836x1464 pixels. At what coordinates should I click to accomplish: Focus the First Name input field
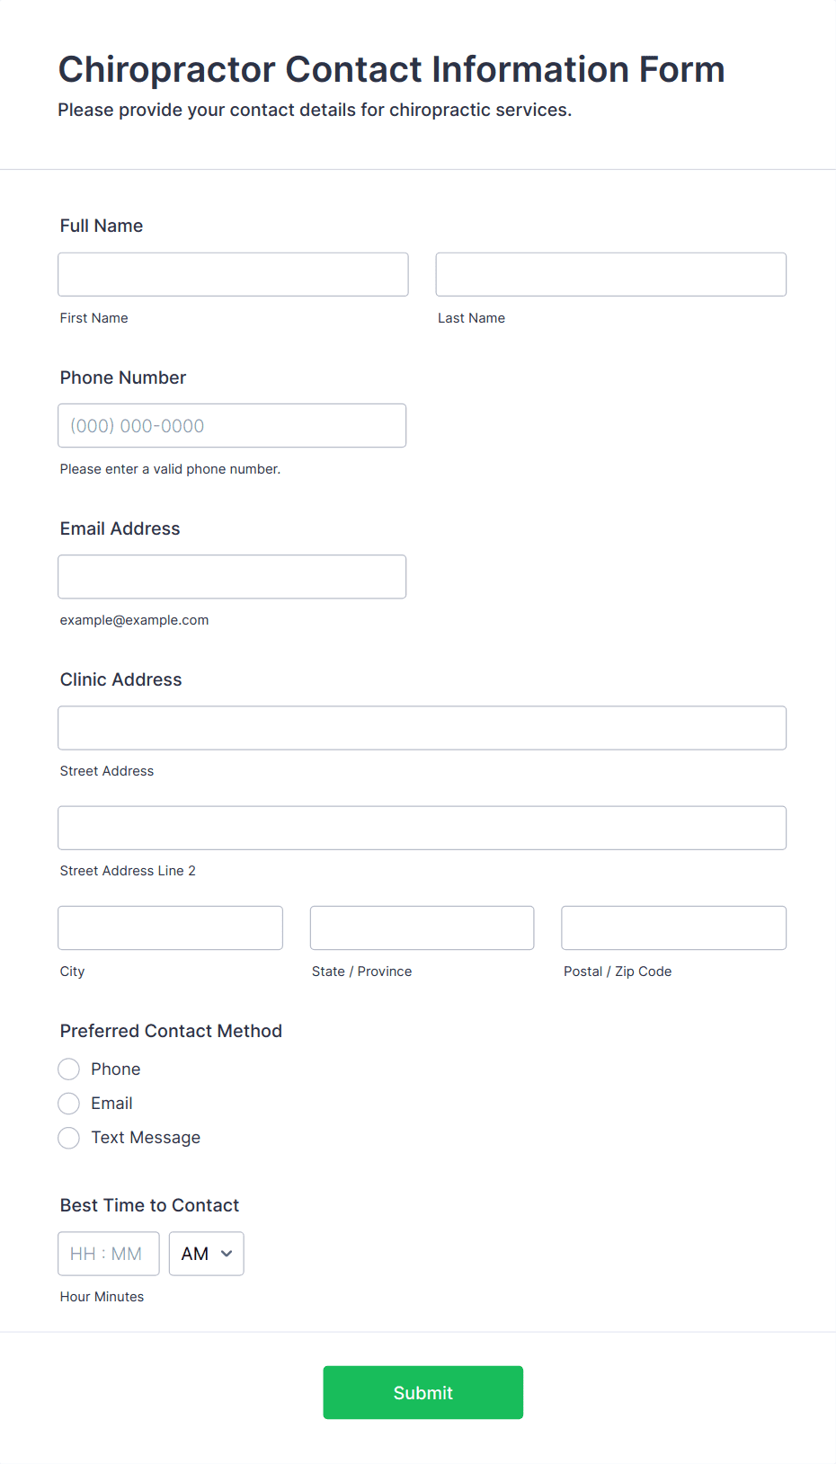(233, 274)
